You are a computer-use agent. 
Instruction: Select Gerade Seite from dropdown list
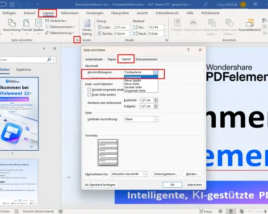pos(133,87)
